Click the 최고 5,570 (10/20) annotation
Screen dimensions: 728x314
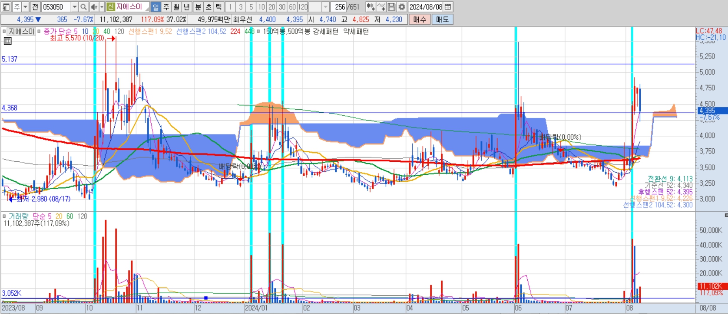coord(77,38)
